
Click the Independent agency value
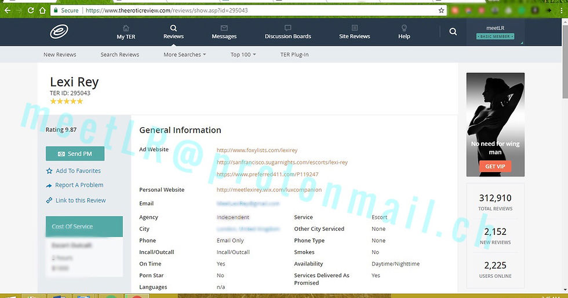[233, 217]
